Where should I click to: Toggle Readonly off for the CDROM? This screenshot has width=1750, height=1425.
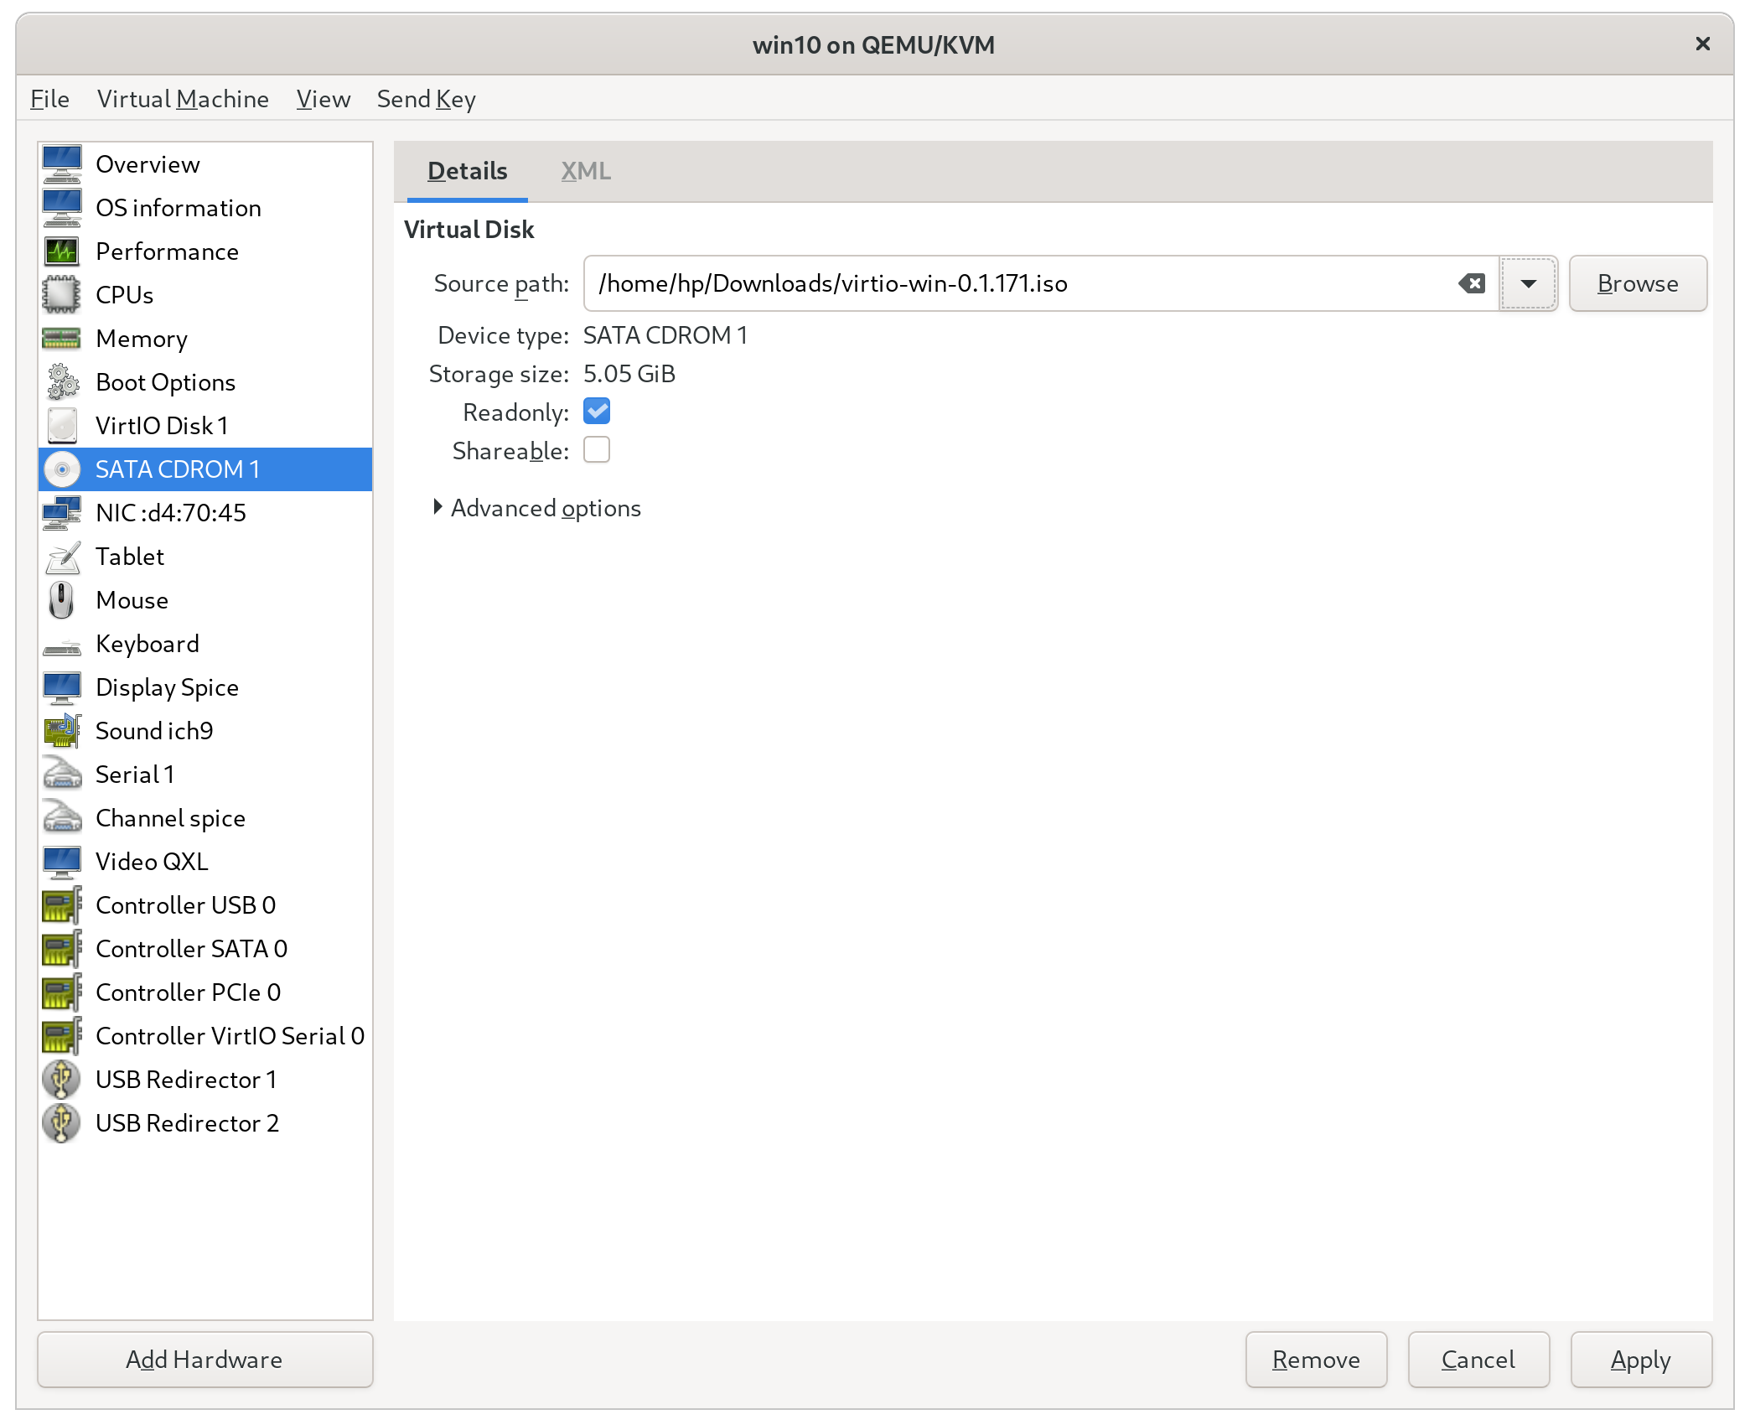(596, 411)
